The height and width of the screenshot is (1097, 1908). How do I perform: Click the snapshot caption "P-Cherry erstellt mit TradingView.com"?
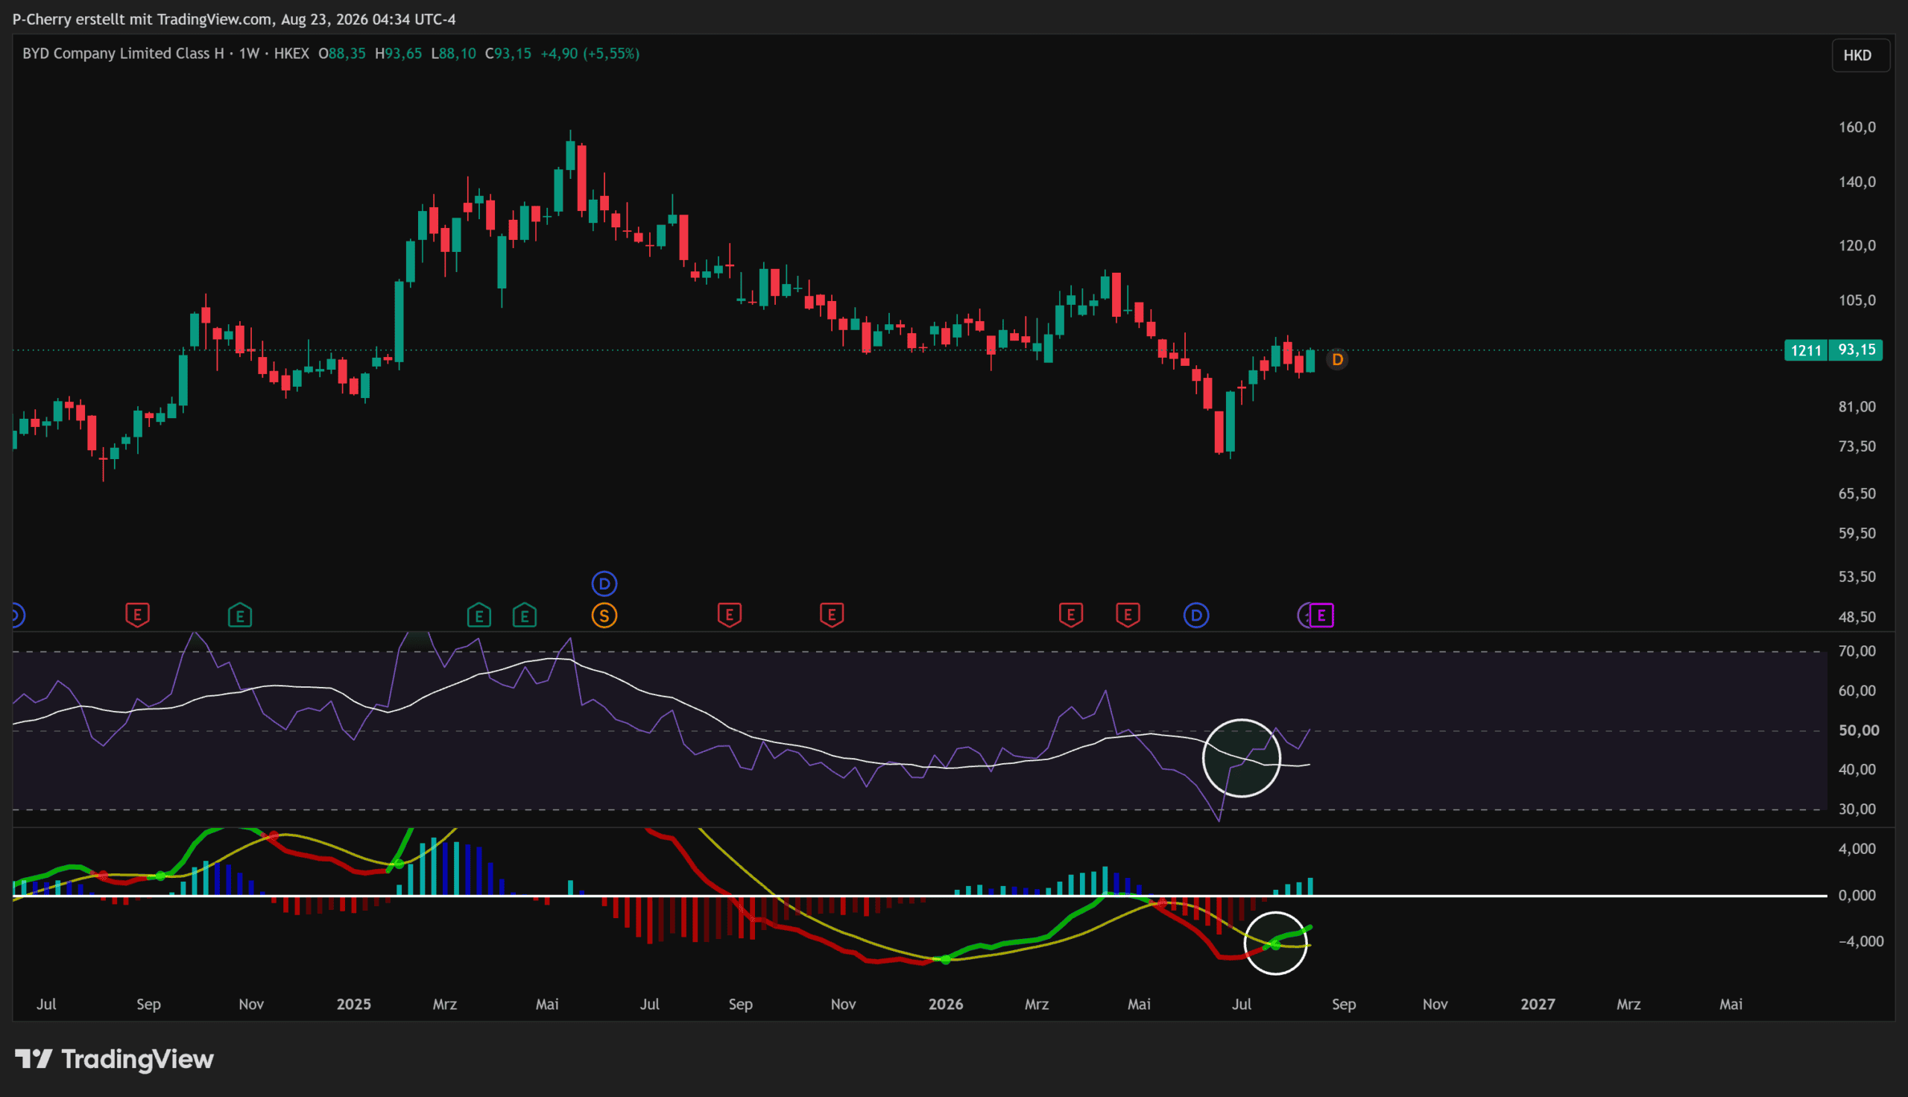click(142, 19)
